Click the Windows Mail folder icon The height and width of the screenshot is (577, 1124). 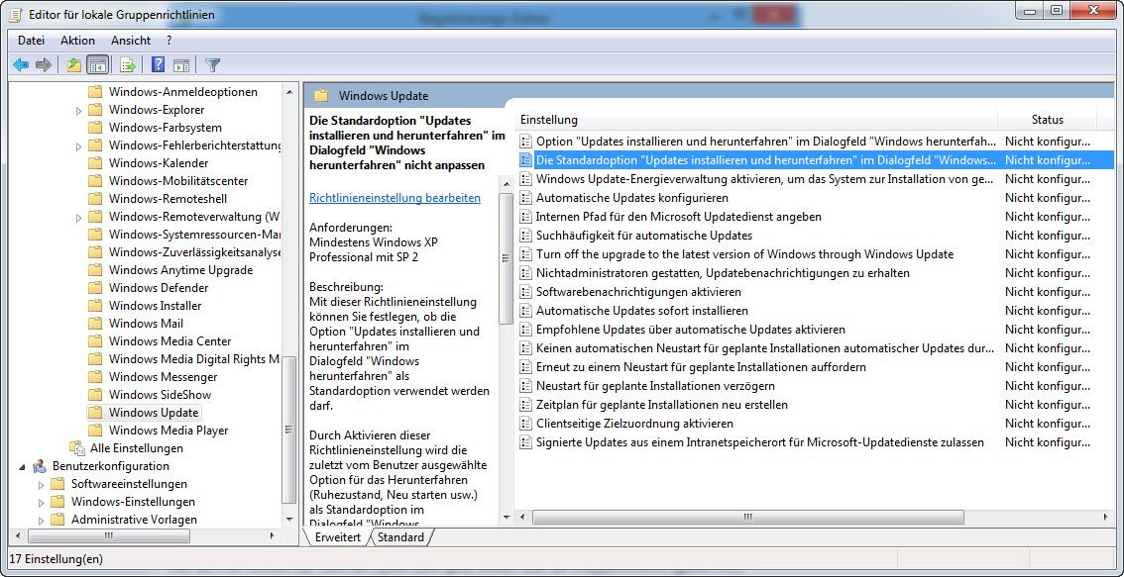click(x=94, y=324)
